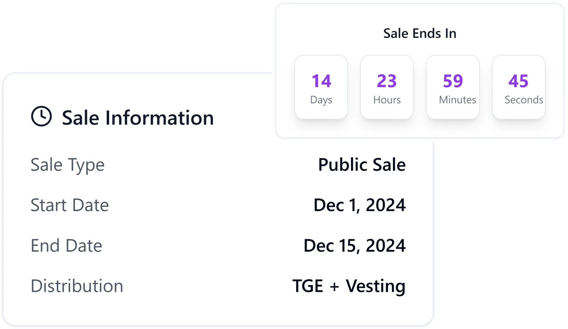Click the Public Sale value
This screenshot has width=568, height=329.
click(362, 165)
